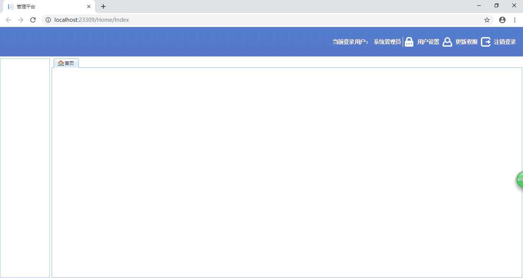Click the address bar showing localhost:23309/Home/Index
Screen dimensions: 523x278
[x=267, y=20]
